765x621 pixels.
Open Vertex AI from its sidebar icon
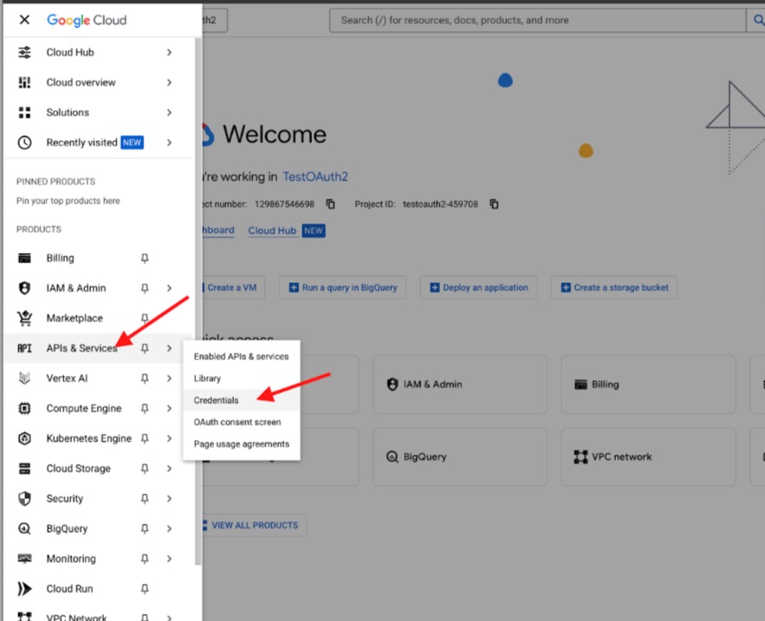click(24, 378)
